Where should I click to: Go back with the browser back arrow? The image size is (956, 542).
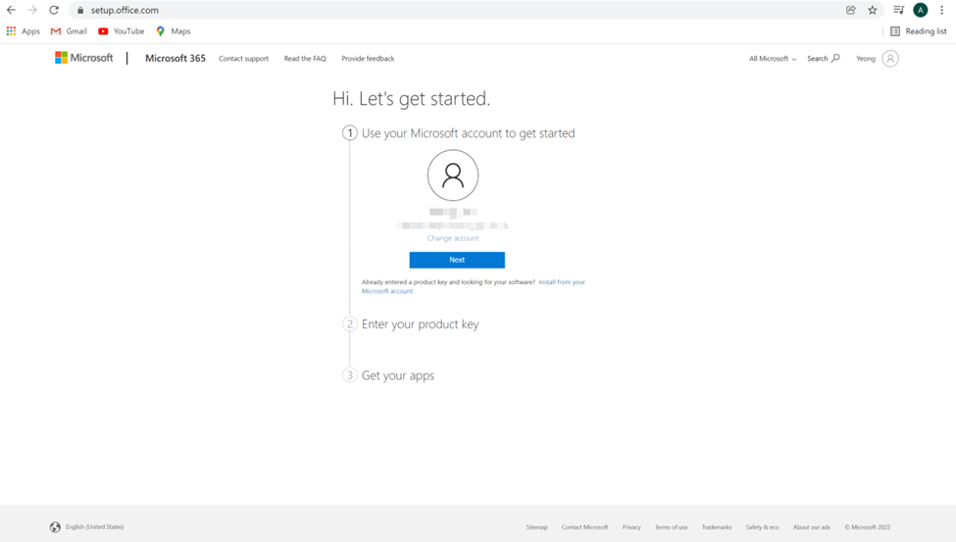pyautogui.click(x=11, y=10)
